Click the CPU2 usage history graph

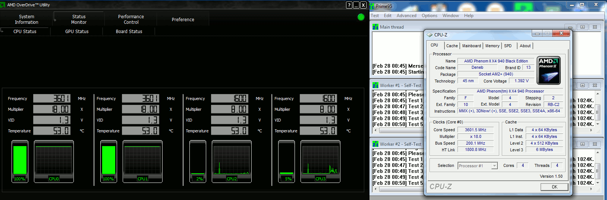[x=232, y=161]
